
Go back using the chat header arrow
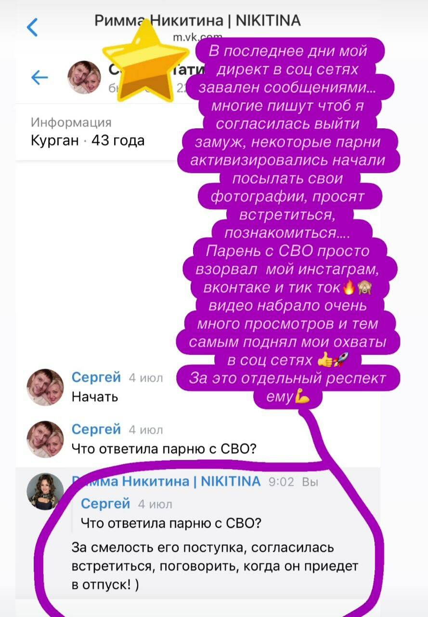point(39,78)
